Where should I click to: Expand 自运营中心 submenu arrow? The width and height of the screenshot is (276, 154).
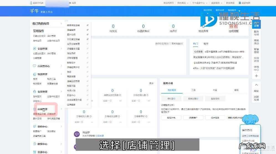[x=62, y=66]
